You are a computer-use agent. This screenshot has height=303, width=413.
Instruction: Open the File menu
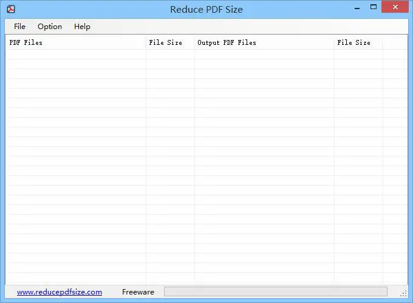click(x=20, y=27)
